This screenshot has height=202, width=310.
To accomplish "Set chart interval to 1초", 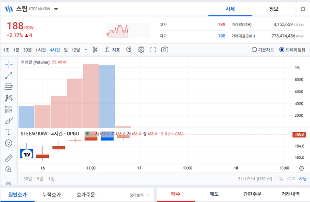I will (x=6, y=50).
